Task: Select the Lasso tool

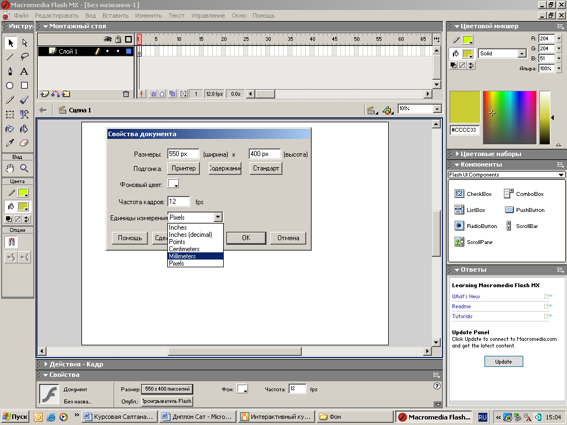Action: tap(24, 57)
